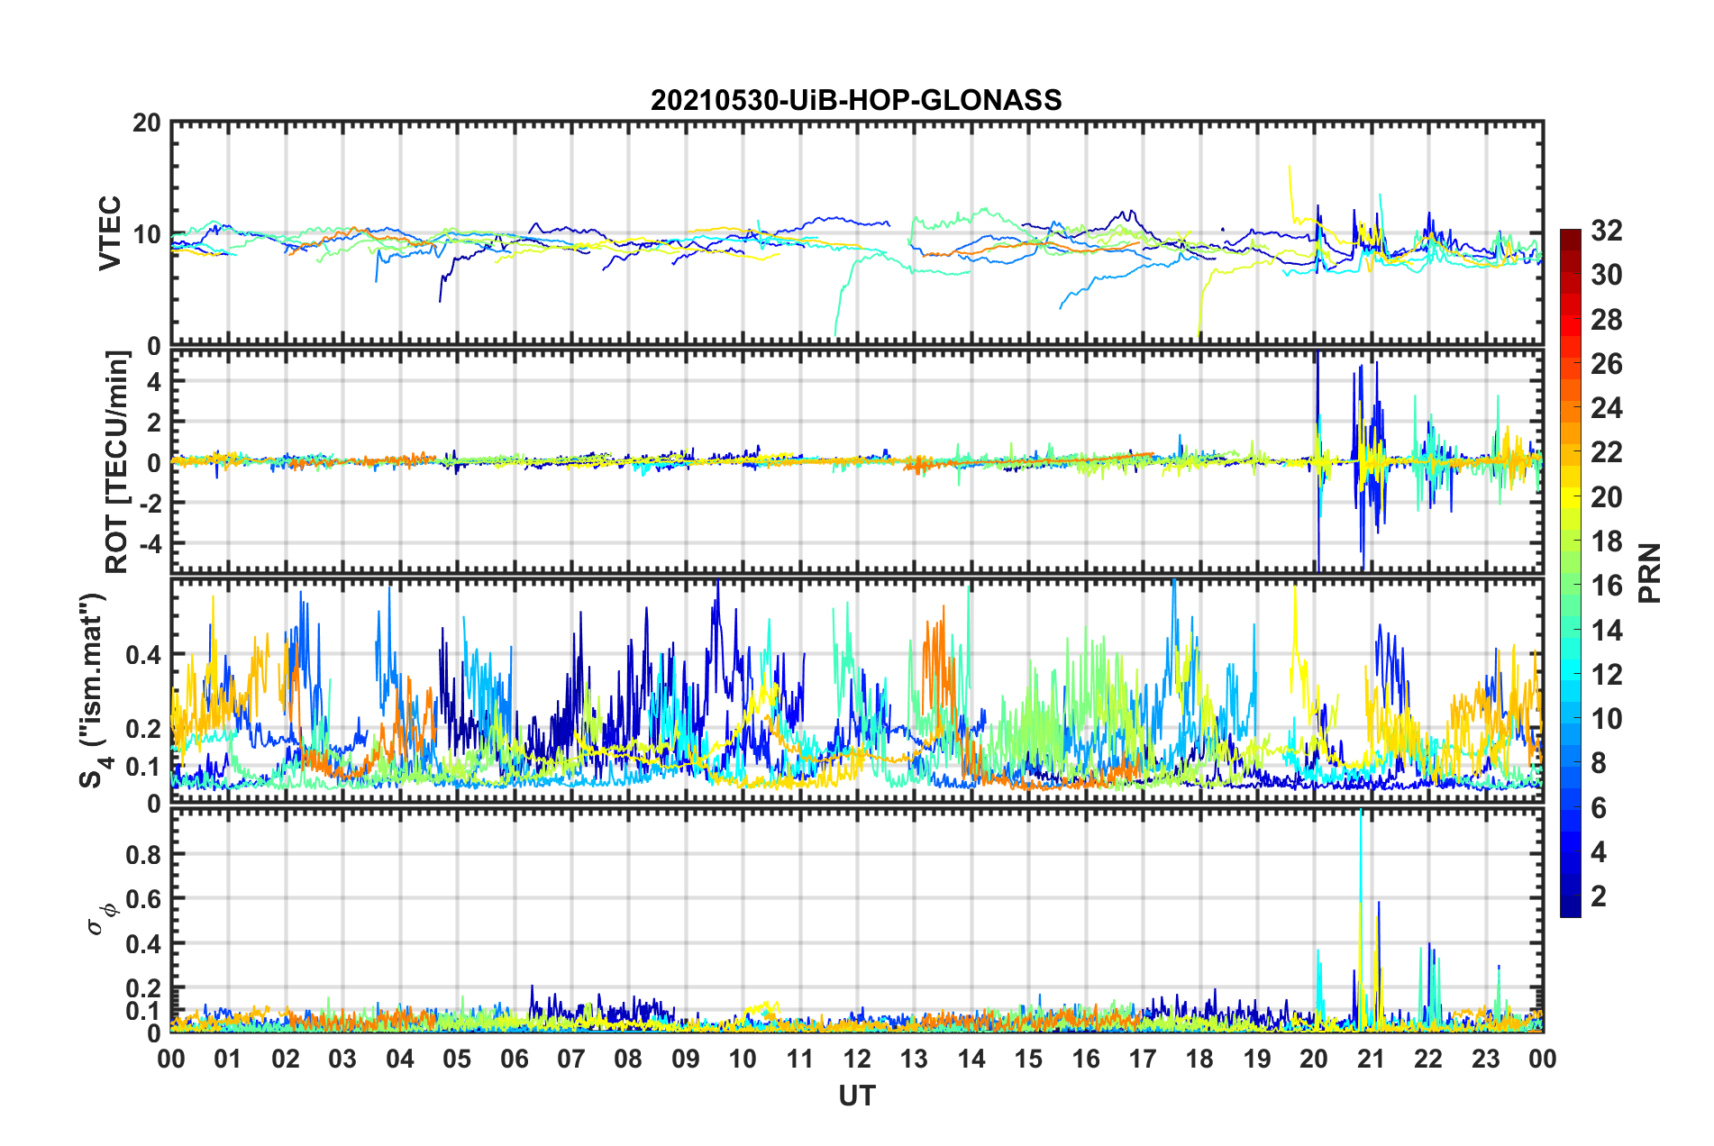
Task: Select x-axis hour tick label 02
Action: point(286,1059)
